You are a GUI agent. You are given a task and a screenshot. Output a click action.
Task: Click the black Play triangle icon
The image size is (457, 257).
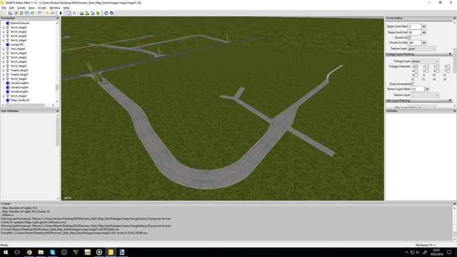point(61,13)
